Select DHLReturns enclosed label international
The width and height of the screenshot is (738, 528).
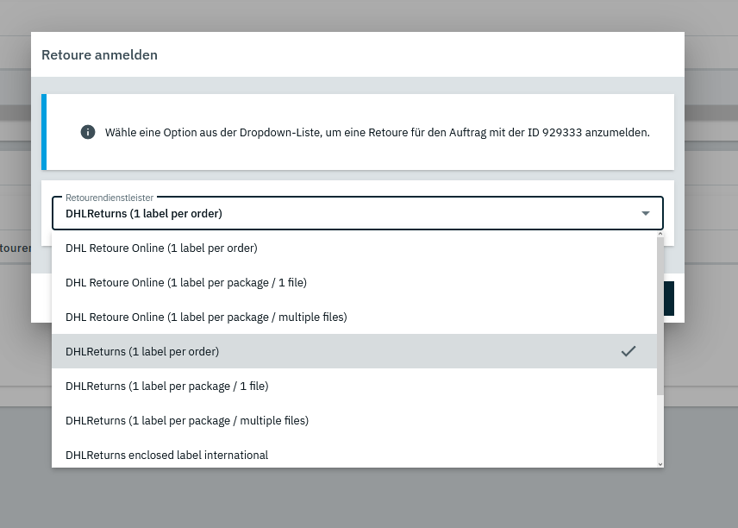[166, 455]
